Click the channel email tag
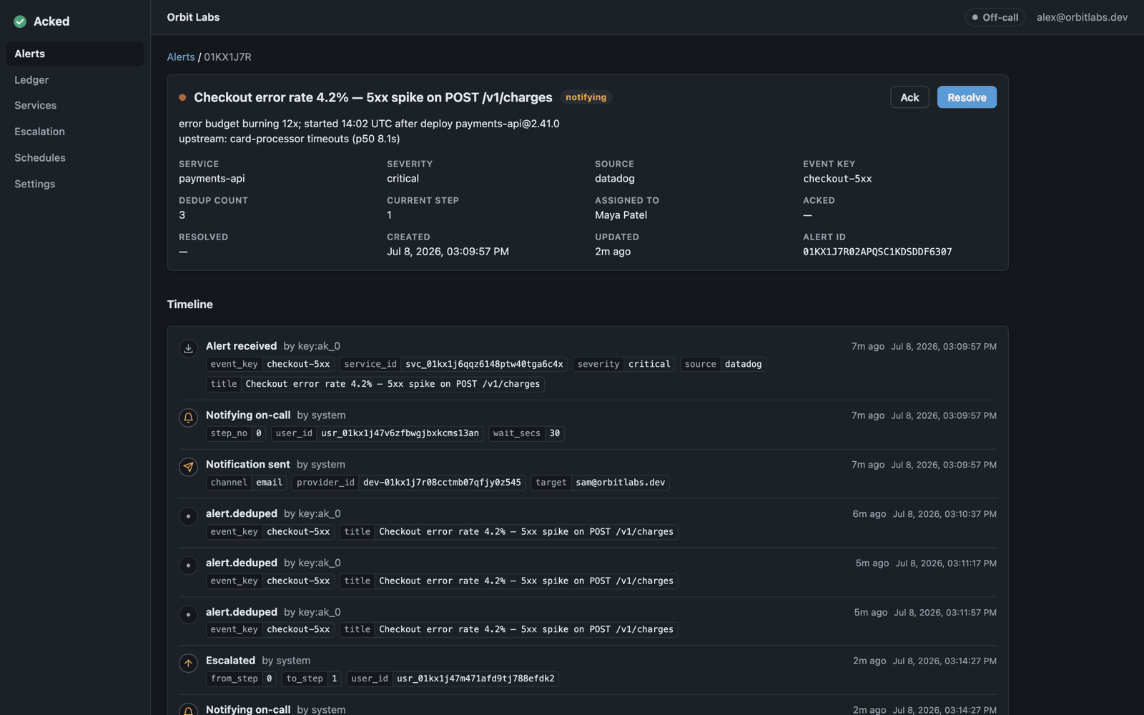Screen dimensions: 1144x715 click(246, 483)
